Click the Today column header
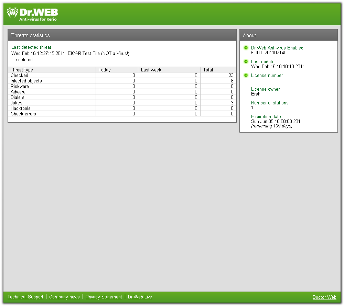The height and width of the screenshot is (306, 344). point(117,70)
